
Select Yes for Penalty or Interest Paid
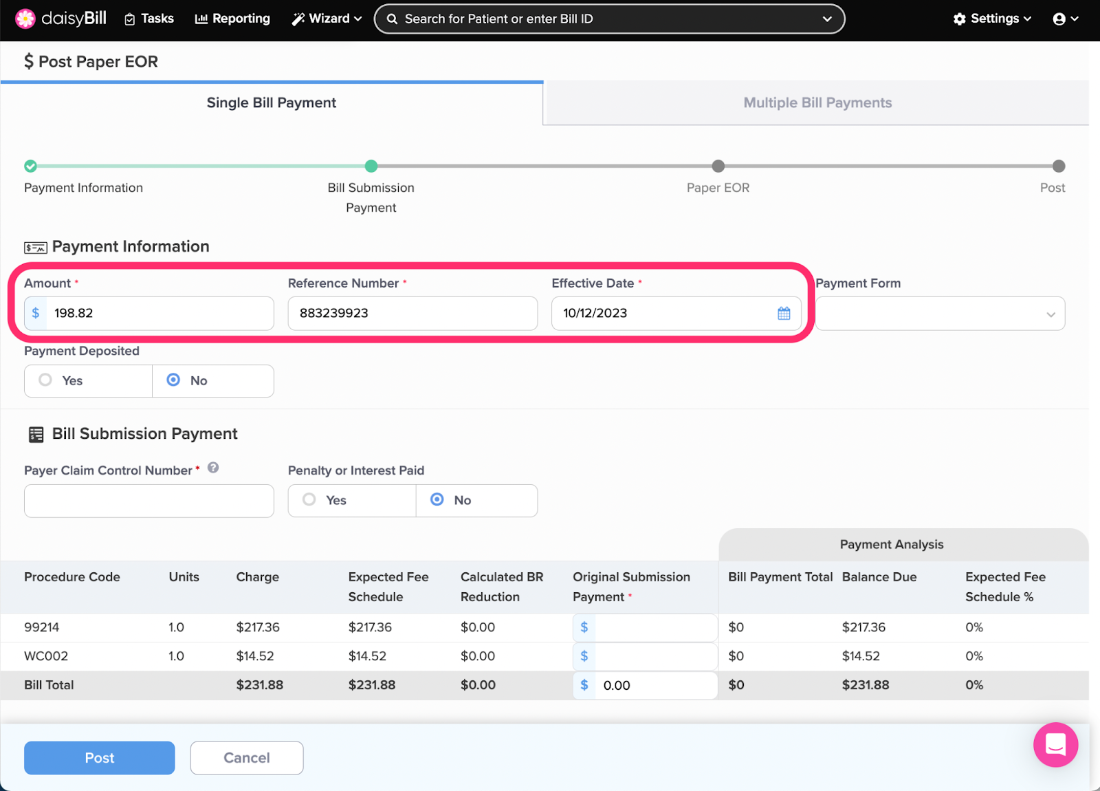click(310, 500)
